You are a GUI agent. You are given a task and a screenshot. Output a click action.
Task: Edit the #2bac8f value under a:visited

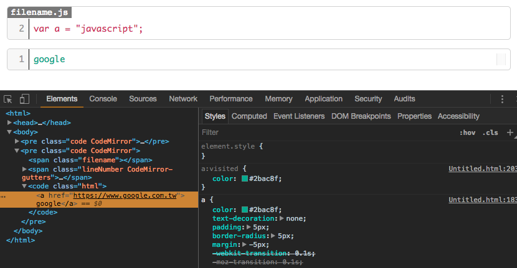[265, 178]
